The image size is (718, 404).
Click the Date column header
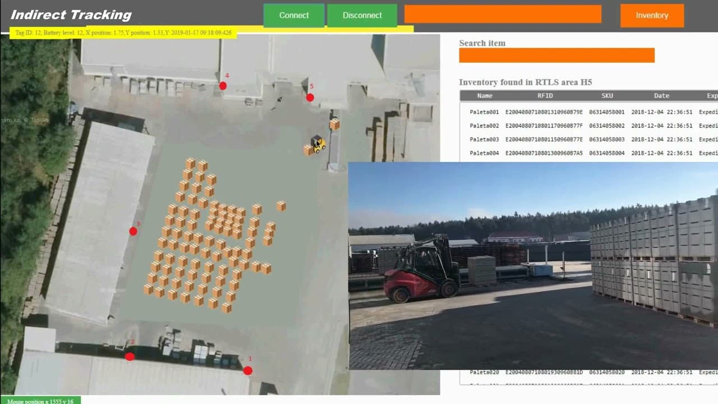point(661,95)
